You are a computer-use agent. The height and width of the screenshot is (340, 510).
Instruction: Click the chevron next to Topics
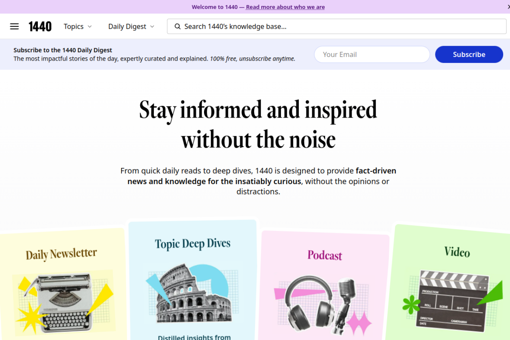point(90,26)
